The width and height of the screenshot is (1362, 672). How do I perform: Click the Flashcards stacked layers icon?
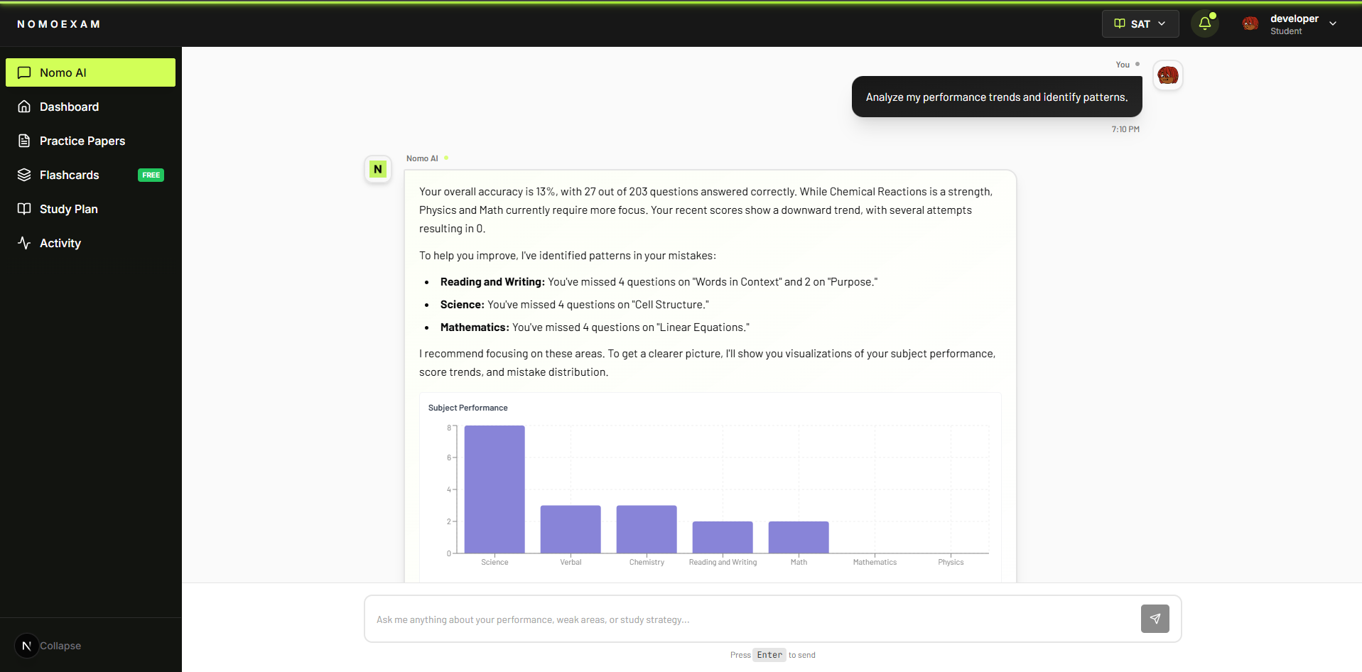click(x=24, y=175)
